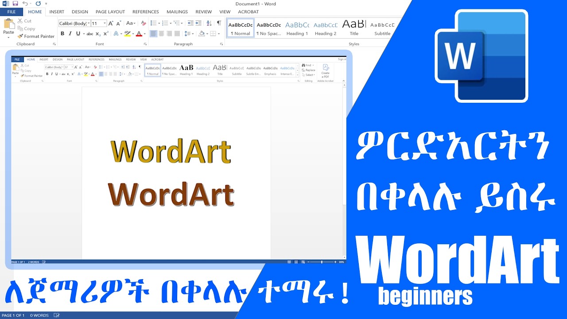Toggle Superscript x² in the top ribbon

tap(106, 34)
